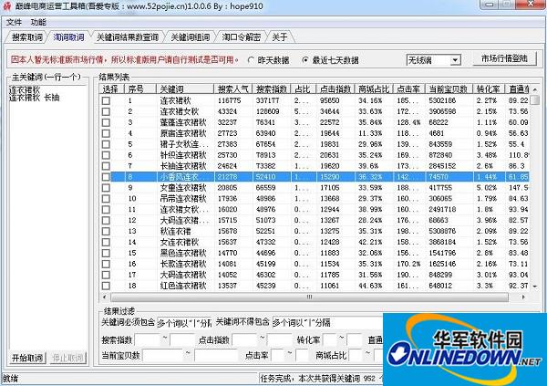547x386 pixels.
Task: Select the 就绪 status bar text
Action: [10, 379]
